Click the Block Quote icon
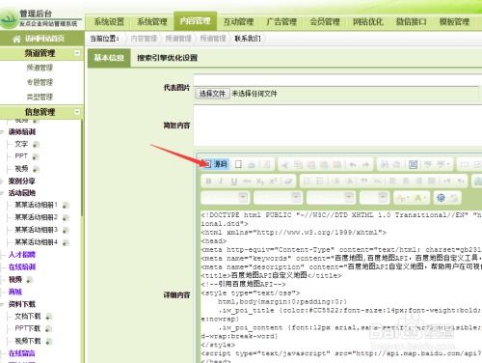 tap(364, 181)
